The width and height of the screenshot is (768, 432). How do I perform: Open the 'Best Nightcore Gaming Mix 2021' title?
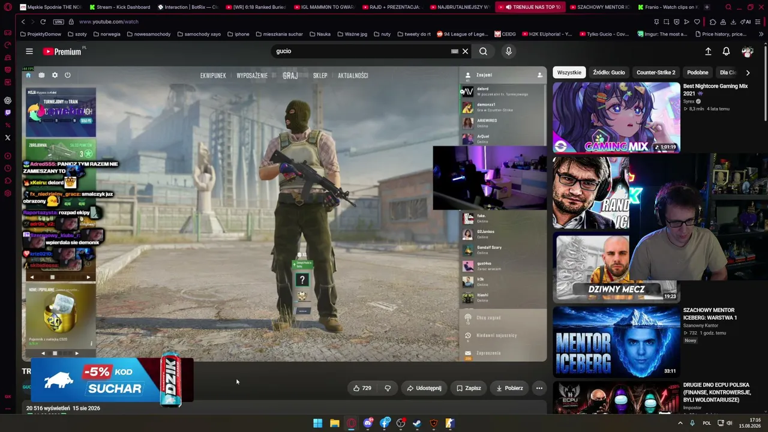tap(715, 90)
